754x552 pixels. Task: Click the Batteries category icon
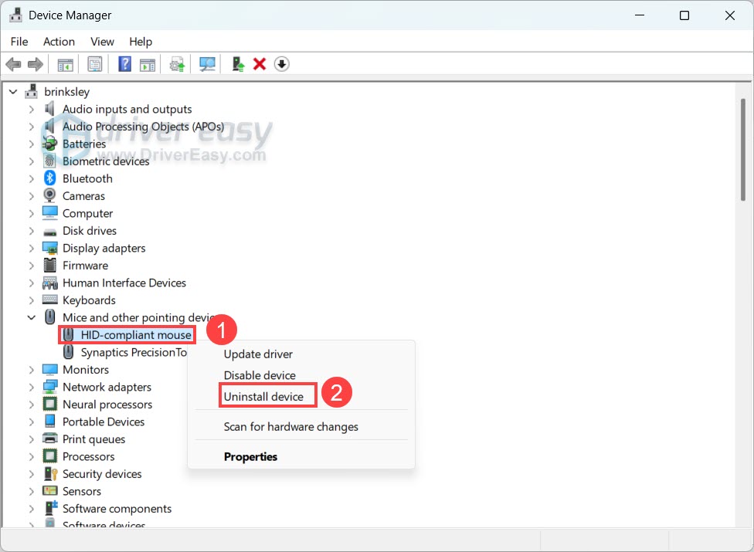click(x=49, y=143)
